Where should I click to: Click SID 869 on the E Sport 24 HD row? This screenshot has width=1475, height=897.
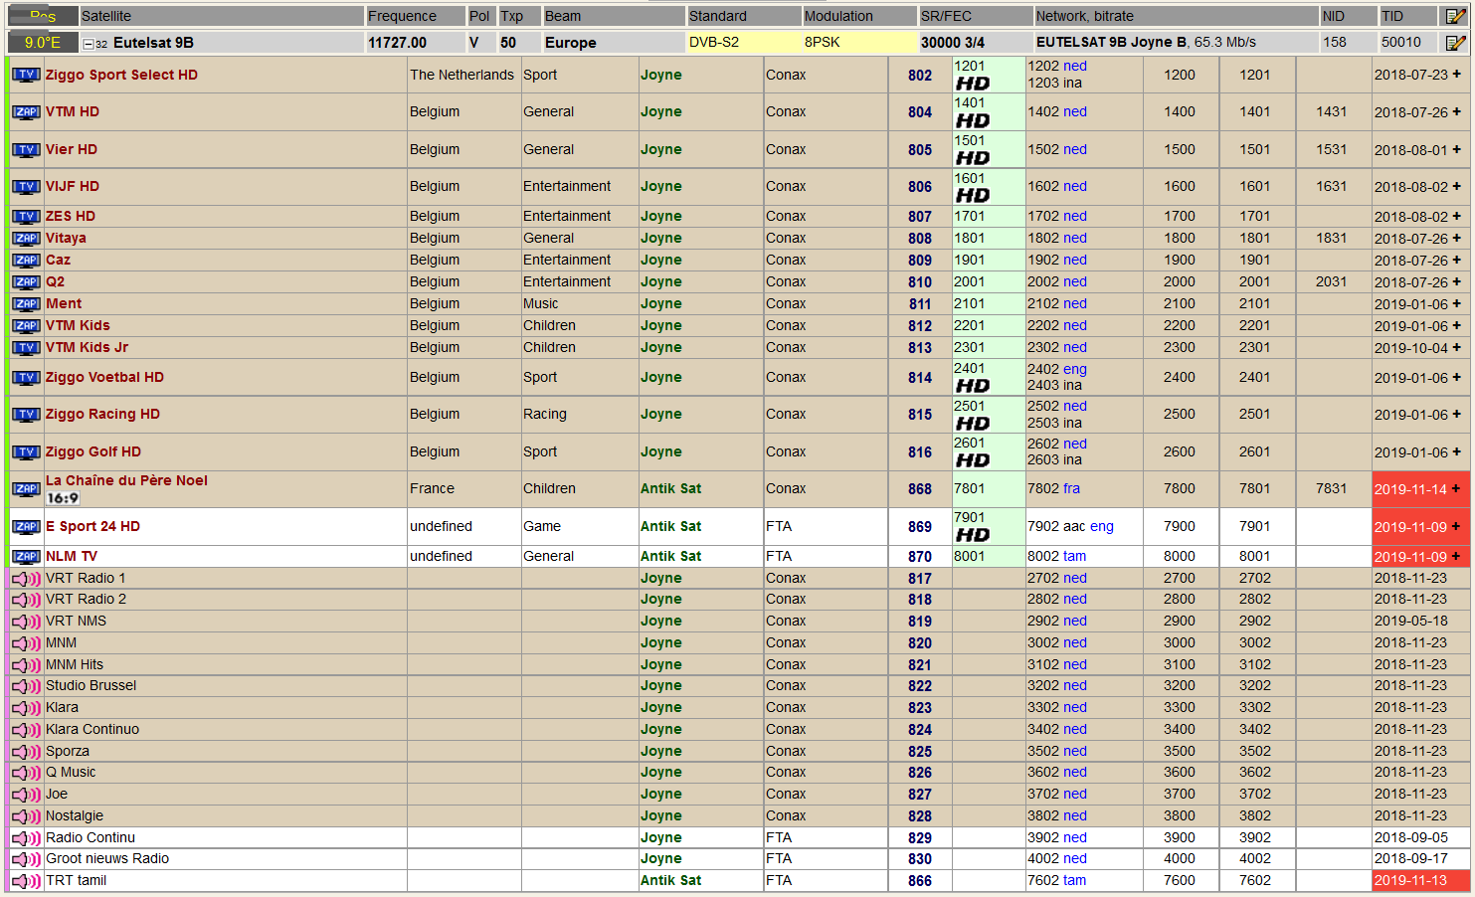pos(920,526)
